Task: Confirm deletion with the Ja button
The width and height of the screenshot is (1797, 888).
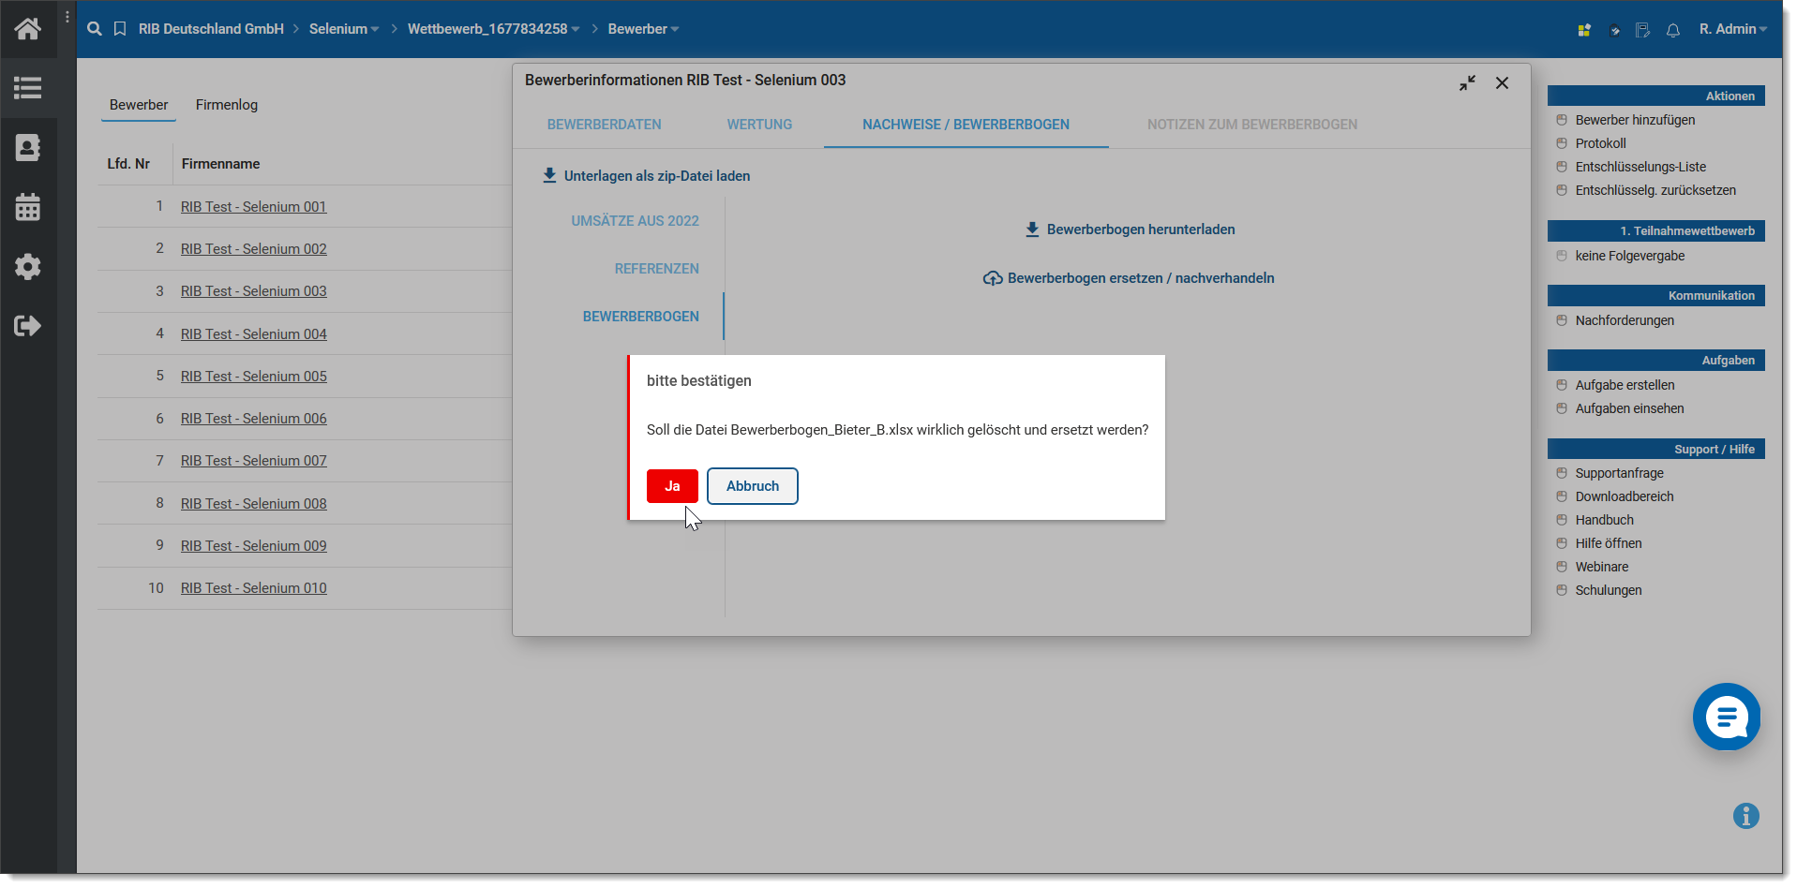Action: pos(672,486)
